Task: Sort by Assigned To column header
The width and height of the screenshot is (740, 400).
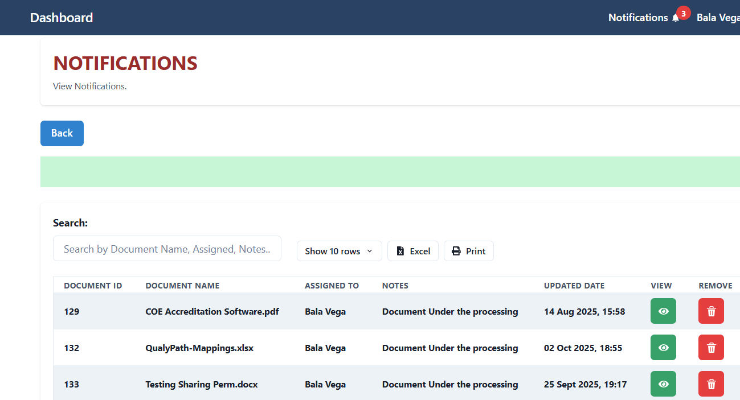Action: [332, 286]
